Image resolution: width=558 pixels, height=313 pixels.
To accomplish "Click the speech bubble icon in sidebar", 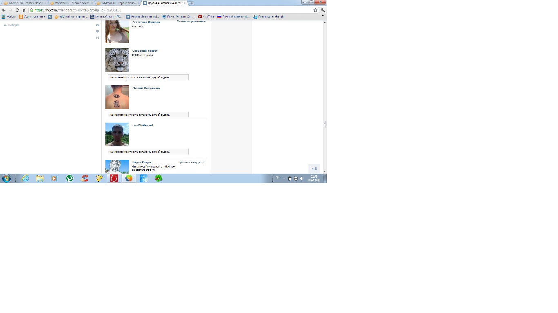I will coord(97,31).
